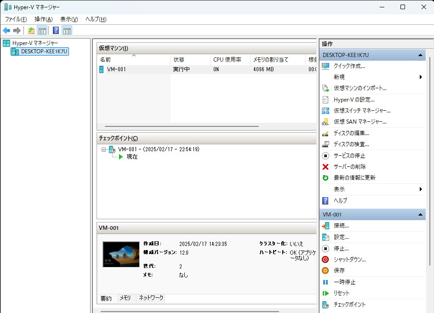Screen dimensions: 434x313
Task: Open ディスクの検査... action
Action: (351, 144)
